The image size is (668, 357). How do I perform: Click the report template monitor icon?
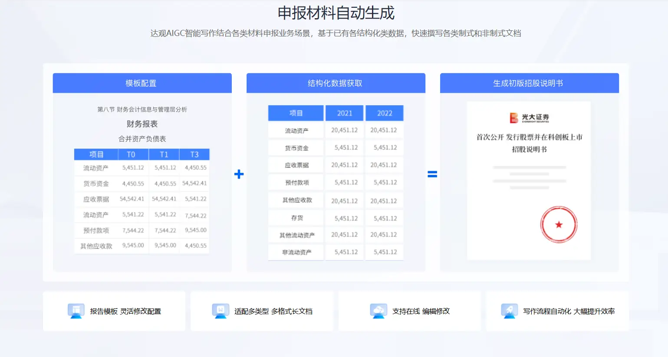coord(76,311)
